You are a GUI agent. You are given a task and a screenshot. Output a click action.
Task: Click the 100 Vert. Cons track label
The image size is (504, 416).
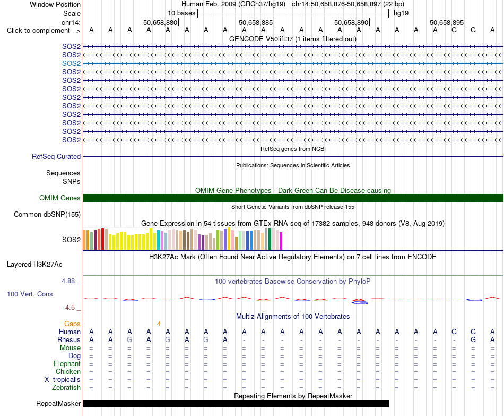click(30, 294)
